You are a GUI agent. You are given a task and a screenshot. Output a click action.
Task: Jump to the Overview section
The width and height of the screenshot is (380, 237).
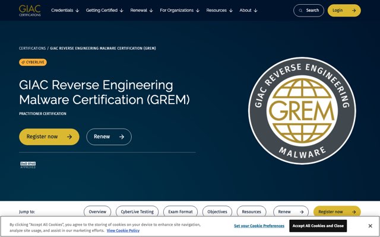tap(97, 212)
